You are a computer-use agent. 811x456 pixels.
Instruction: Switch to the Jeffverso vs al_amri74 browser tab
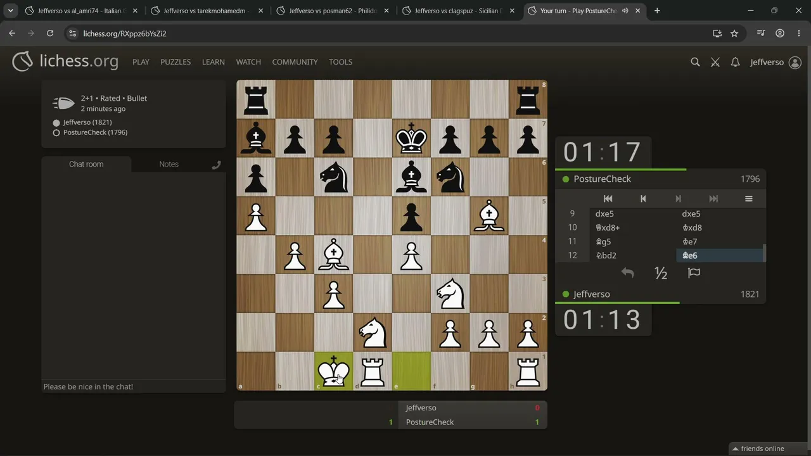(x=81, y=11)
